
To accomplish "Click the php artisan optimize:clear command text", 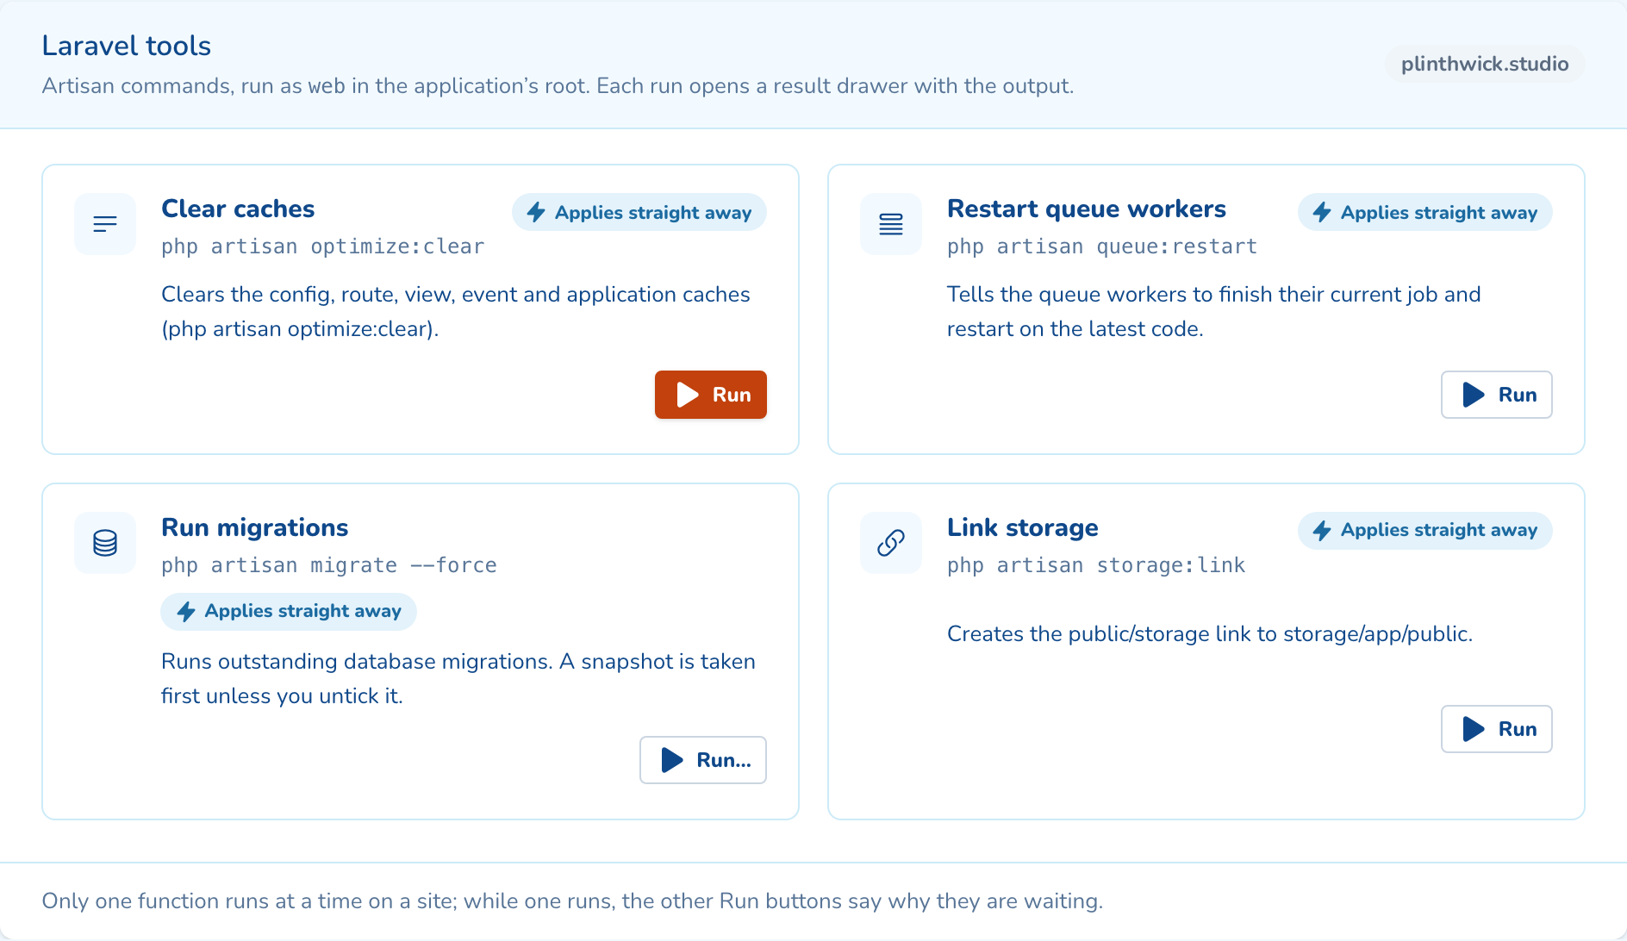I will [323, 246].
